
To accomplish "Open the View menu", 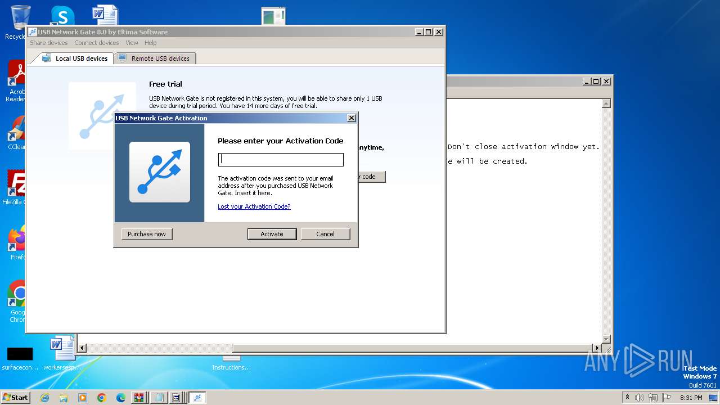I will pyautogui.click(x=132, y=43).
